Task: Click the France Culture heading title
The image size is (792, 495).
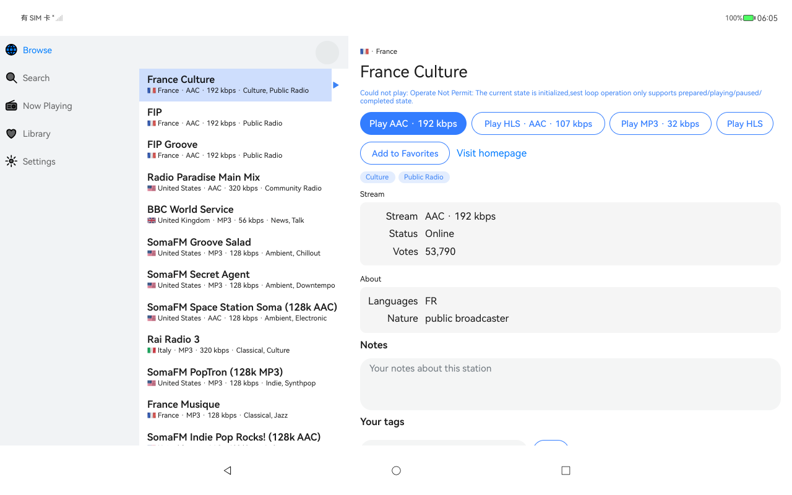Action: pyautogui.click(x=413, y=72)
